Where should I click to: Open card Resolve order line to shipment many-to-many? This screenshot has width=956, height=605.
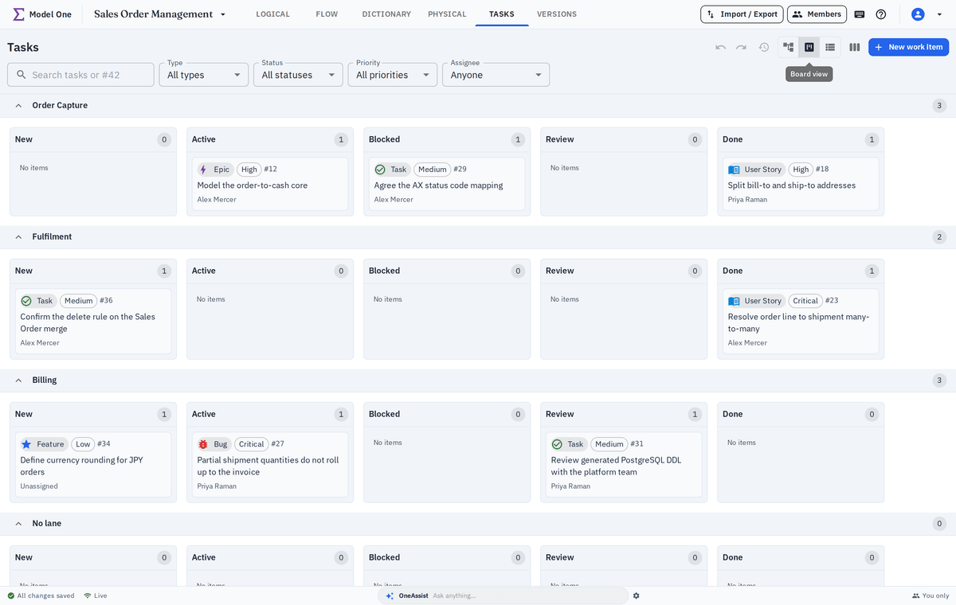pyautogui.click(x=801, y=322)
